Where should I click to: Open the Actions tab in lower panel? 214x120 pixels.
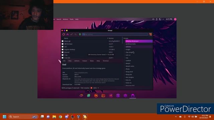coord(77,61)
